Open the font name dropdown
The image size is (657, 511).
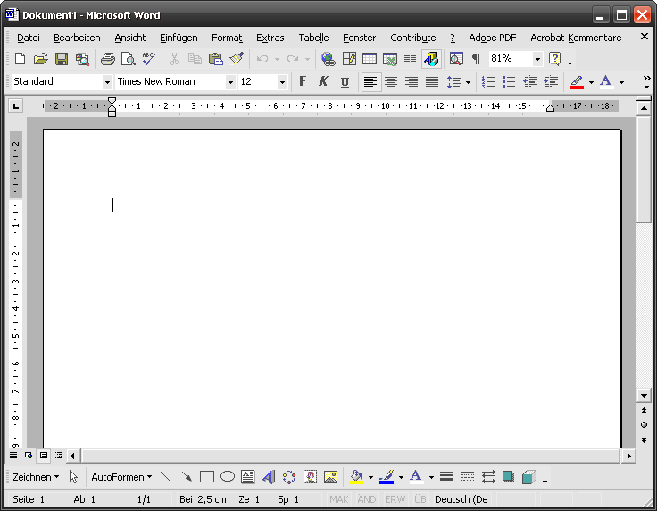coord(230,82)
